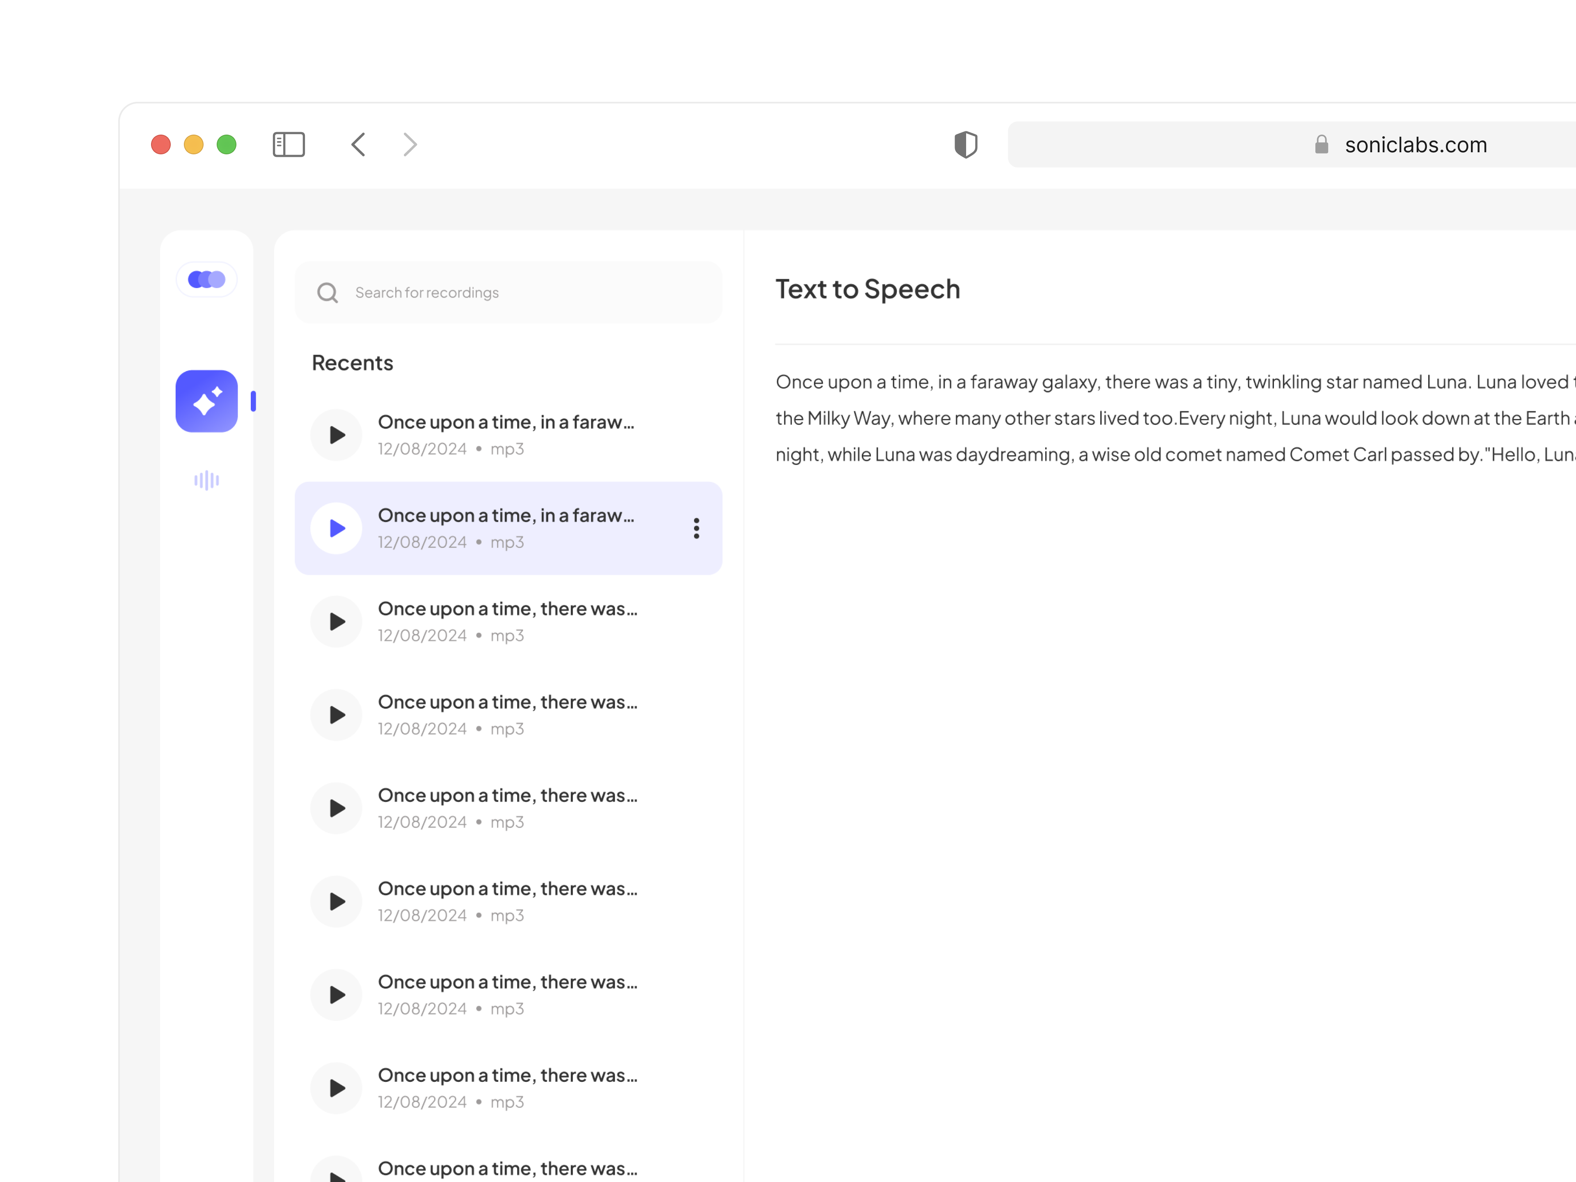1576x1182 pixels.
Task: Toggle the browser sidebar icon
Action: (289, 144)
